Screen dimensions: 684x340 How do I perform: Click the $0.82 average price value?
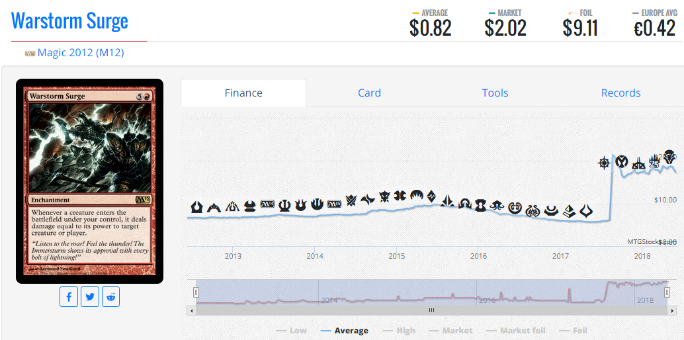click(x=430, y=28)
